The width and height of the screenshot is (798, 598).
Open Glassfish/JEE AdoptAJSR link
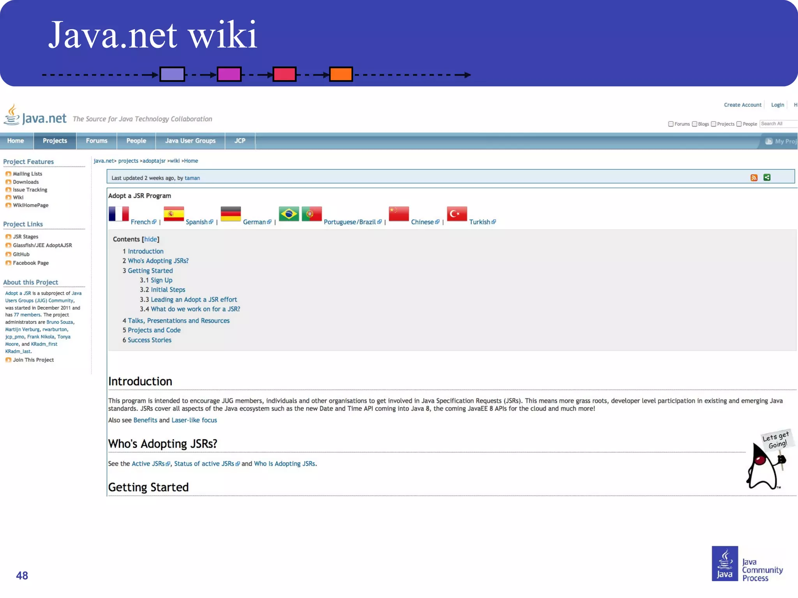(42, 245)
